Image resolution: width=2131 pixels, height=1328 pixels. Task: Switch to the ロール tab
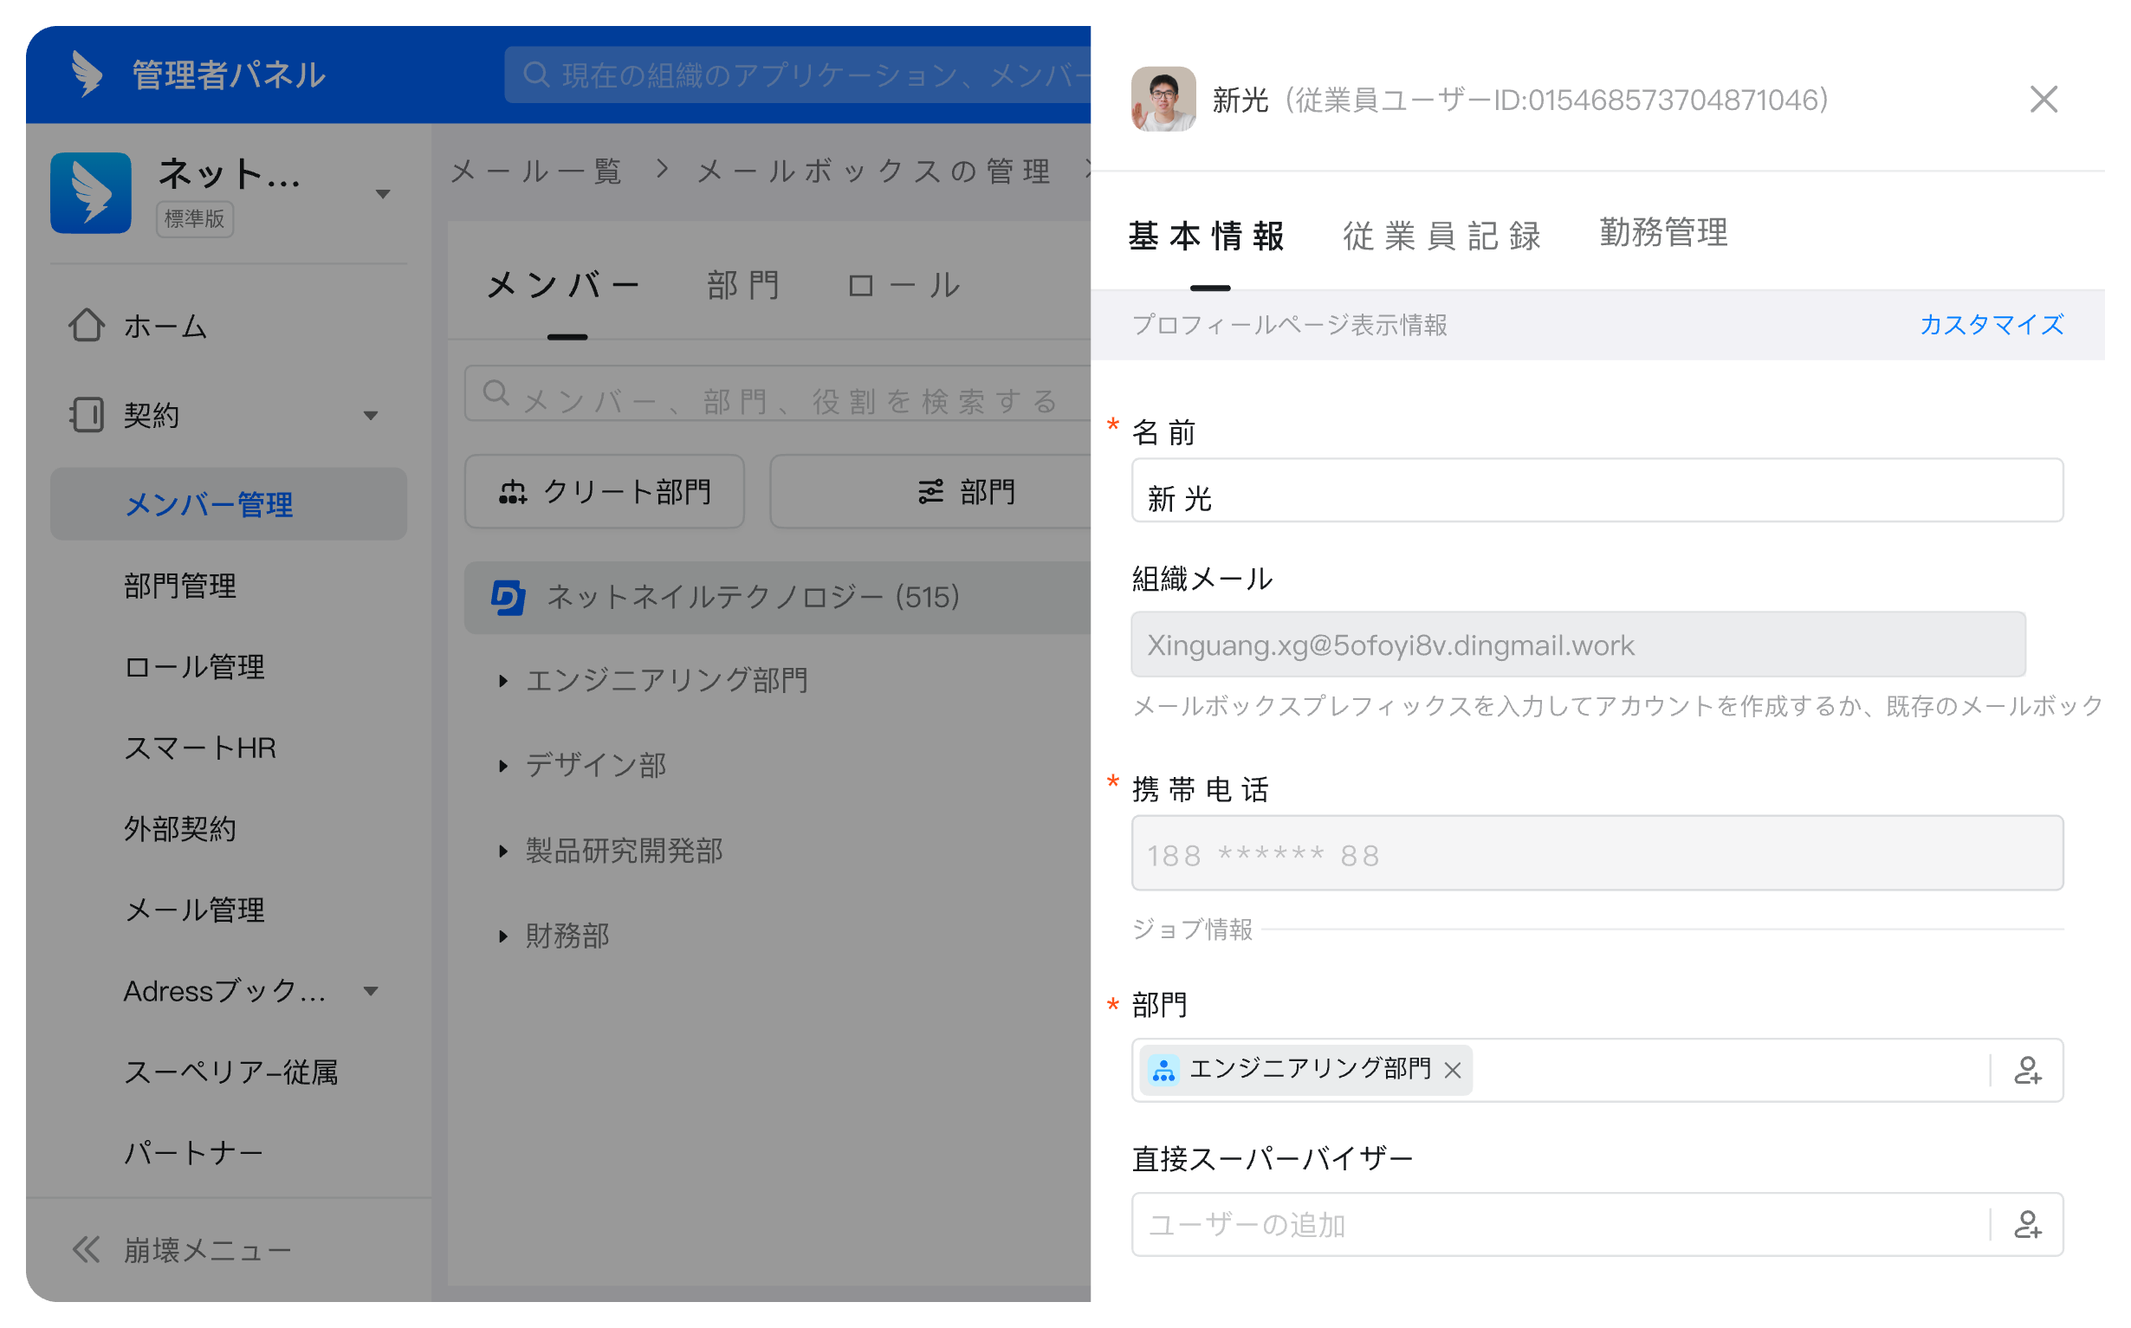905,286
